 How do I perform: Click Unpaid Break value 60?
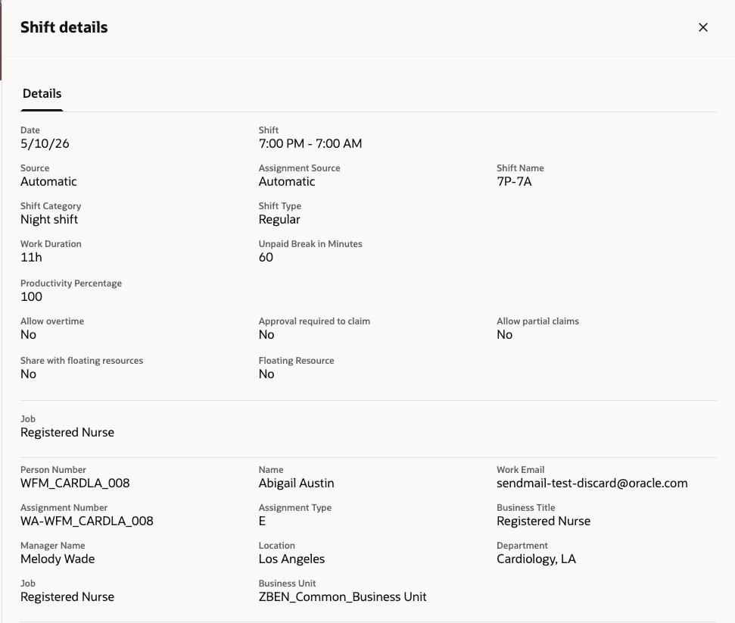click(266, 257)
